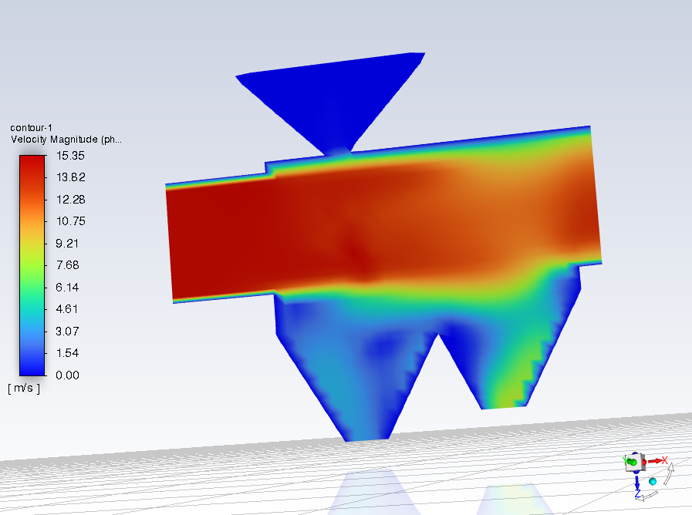The height and width of the screenshot is (515, 692).
Task: Click the cyan isometric view sphere
Action: 653,482
